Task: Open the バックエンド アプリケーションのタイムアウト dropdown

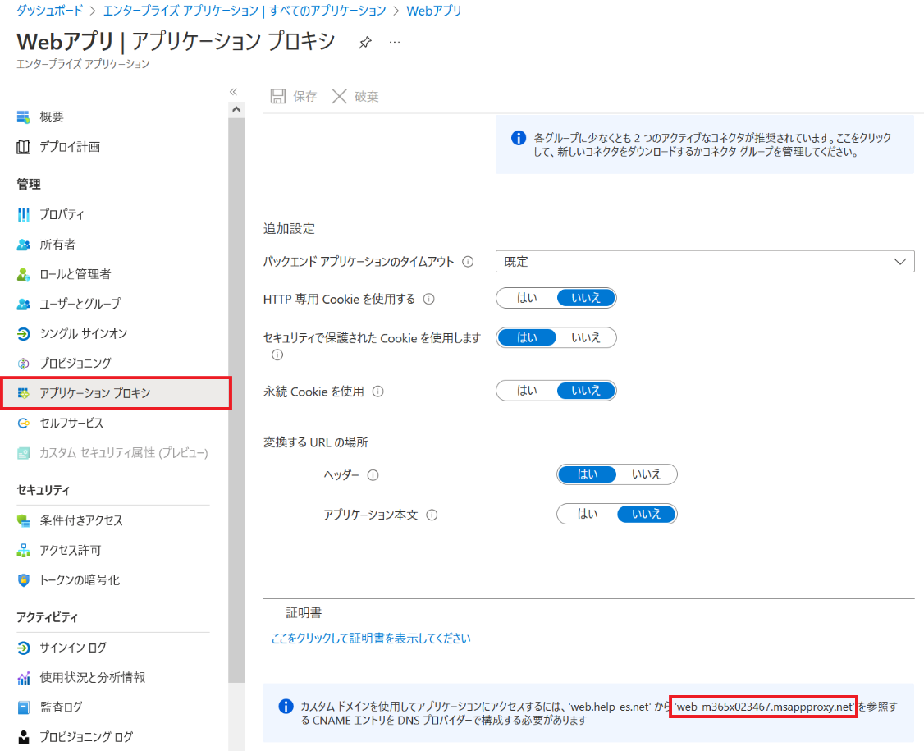Action: click(705, 262)
